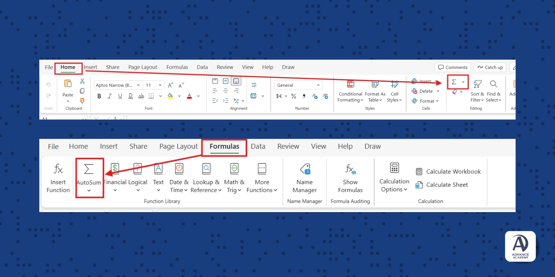Click AutoSum in the Function Library

click(x=89, y=177)
